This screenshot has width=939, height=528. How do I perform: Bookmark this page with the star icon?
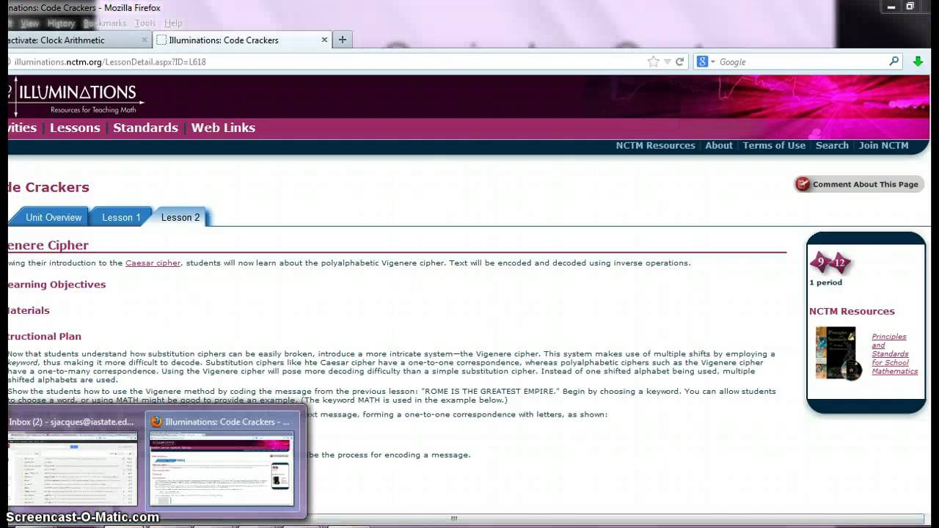pos(653,62)
